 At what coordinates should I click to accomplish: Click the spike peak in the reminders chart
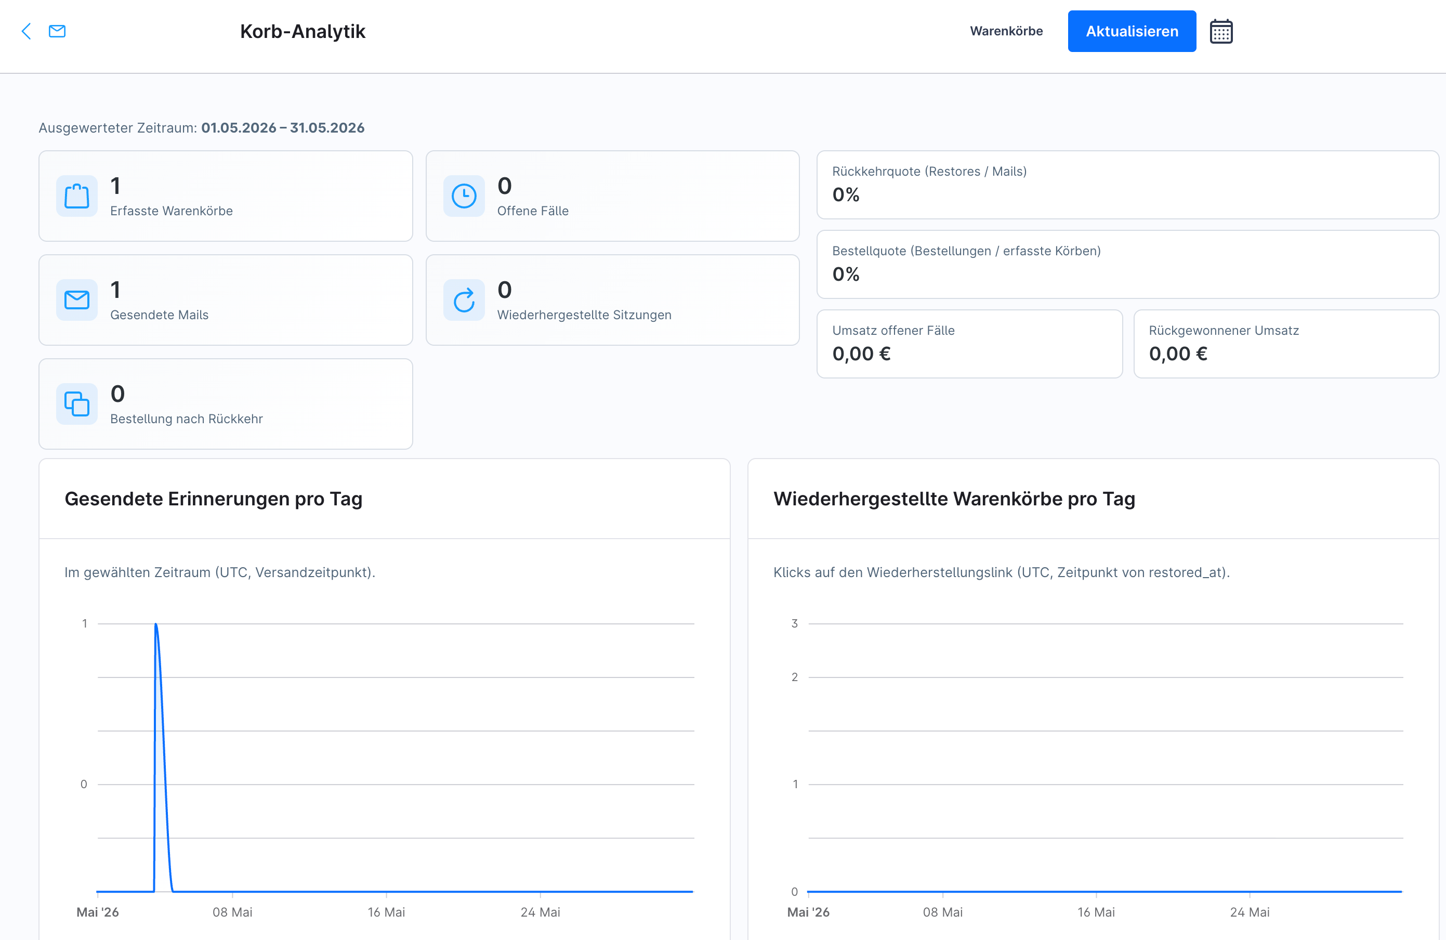[x=156, y=624]
